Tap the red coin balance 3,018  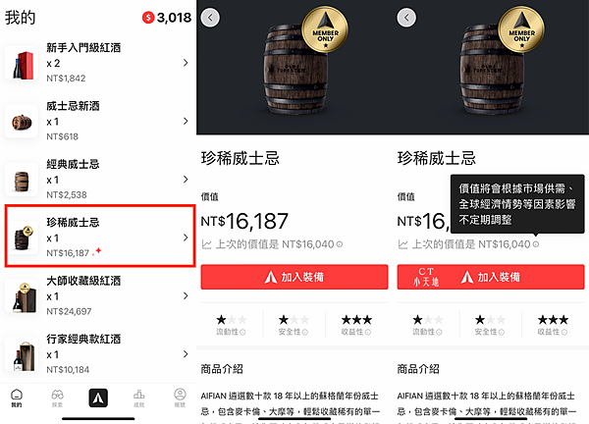(x=167, y=18)
